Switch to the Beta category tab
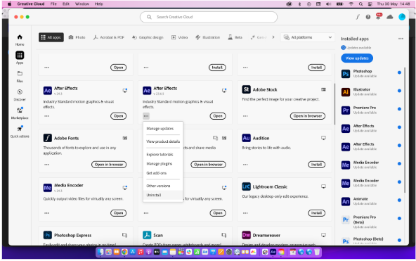The image size is (416, 261). [x=235, y=37]
